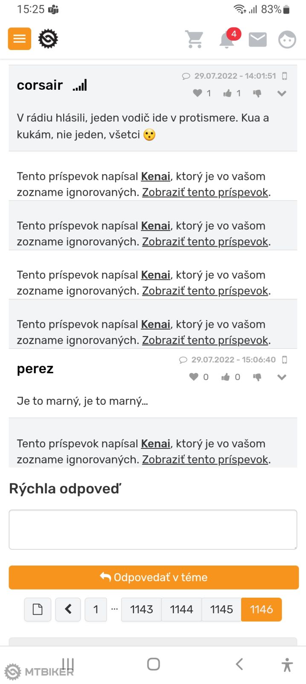Click the MTBiker gear logo

point(48,39)
